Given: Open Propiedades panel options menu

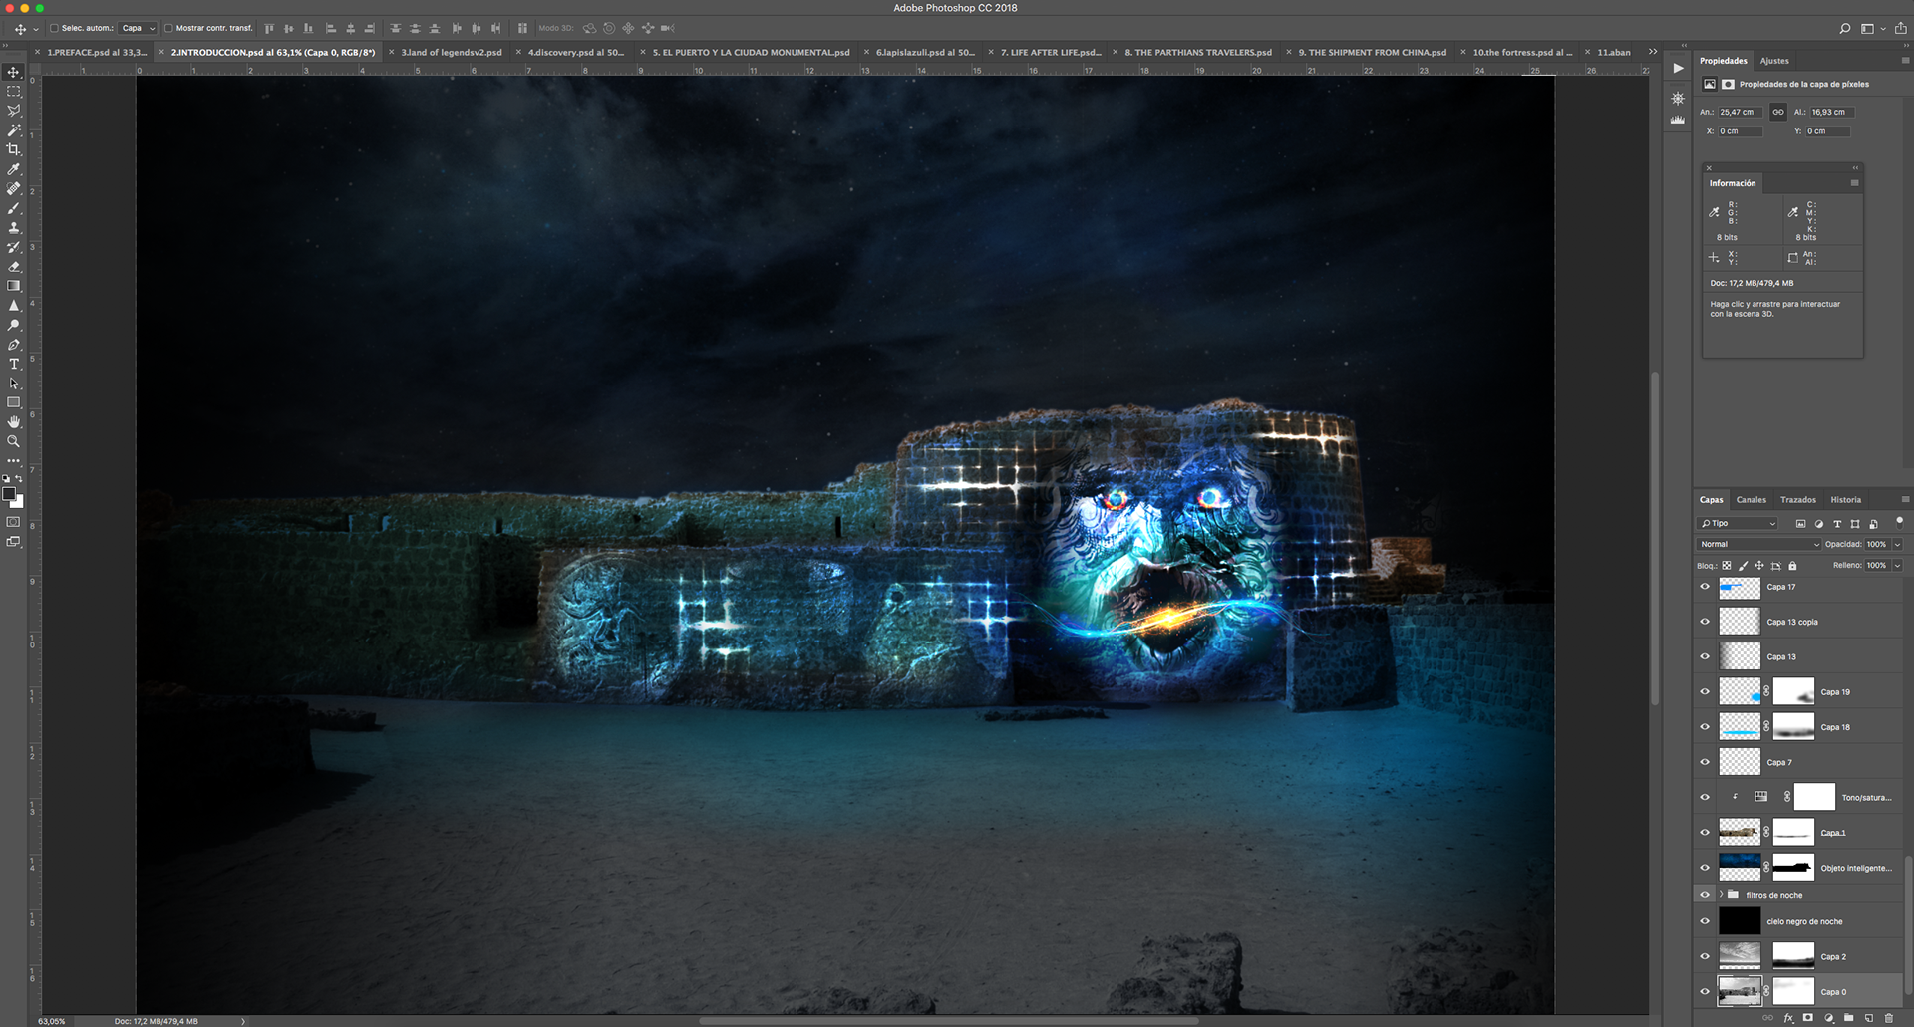Looking at the screenshot, I should 1905,61.
